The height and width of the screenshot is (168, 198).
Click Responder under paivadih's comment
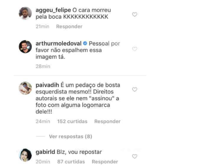[x=107, y=121]
